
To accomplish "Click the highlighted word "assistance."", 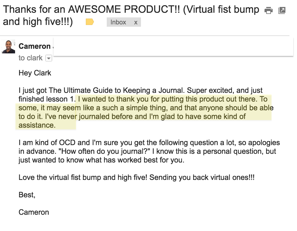I will point(37,125).
